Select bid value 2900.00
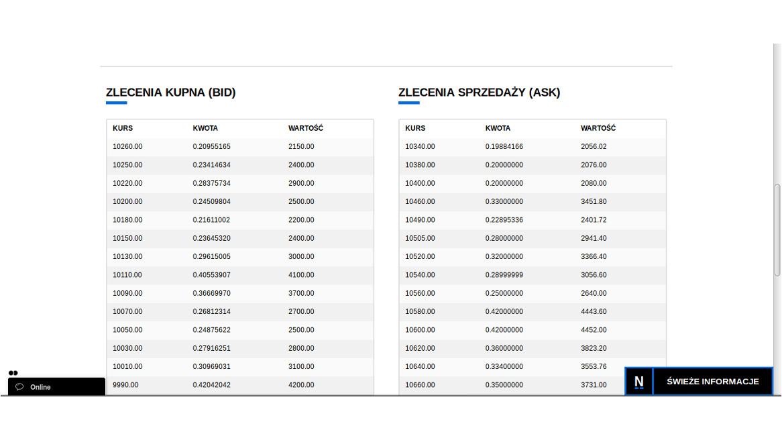 pos(301,184)
